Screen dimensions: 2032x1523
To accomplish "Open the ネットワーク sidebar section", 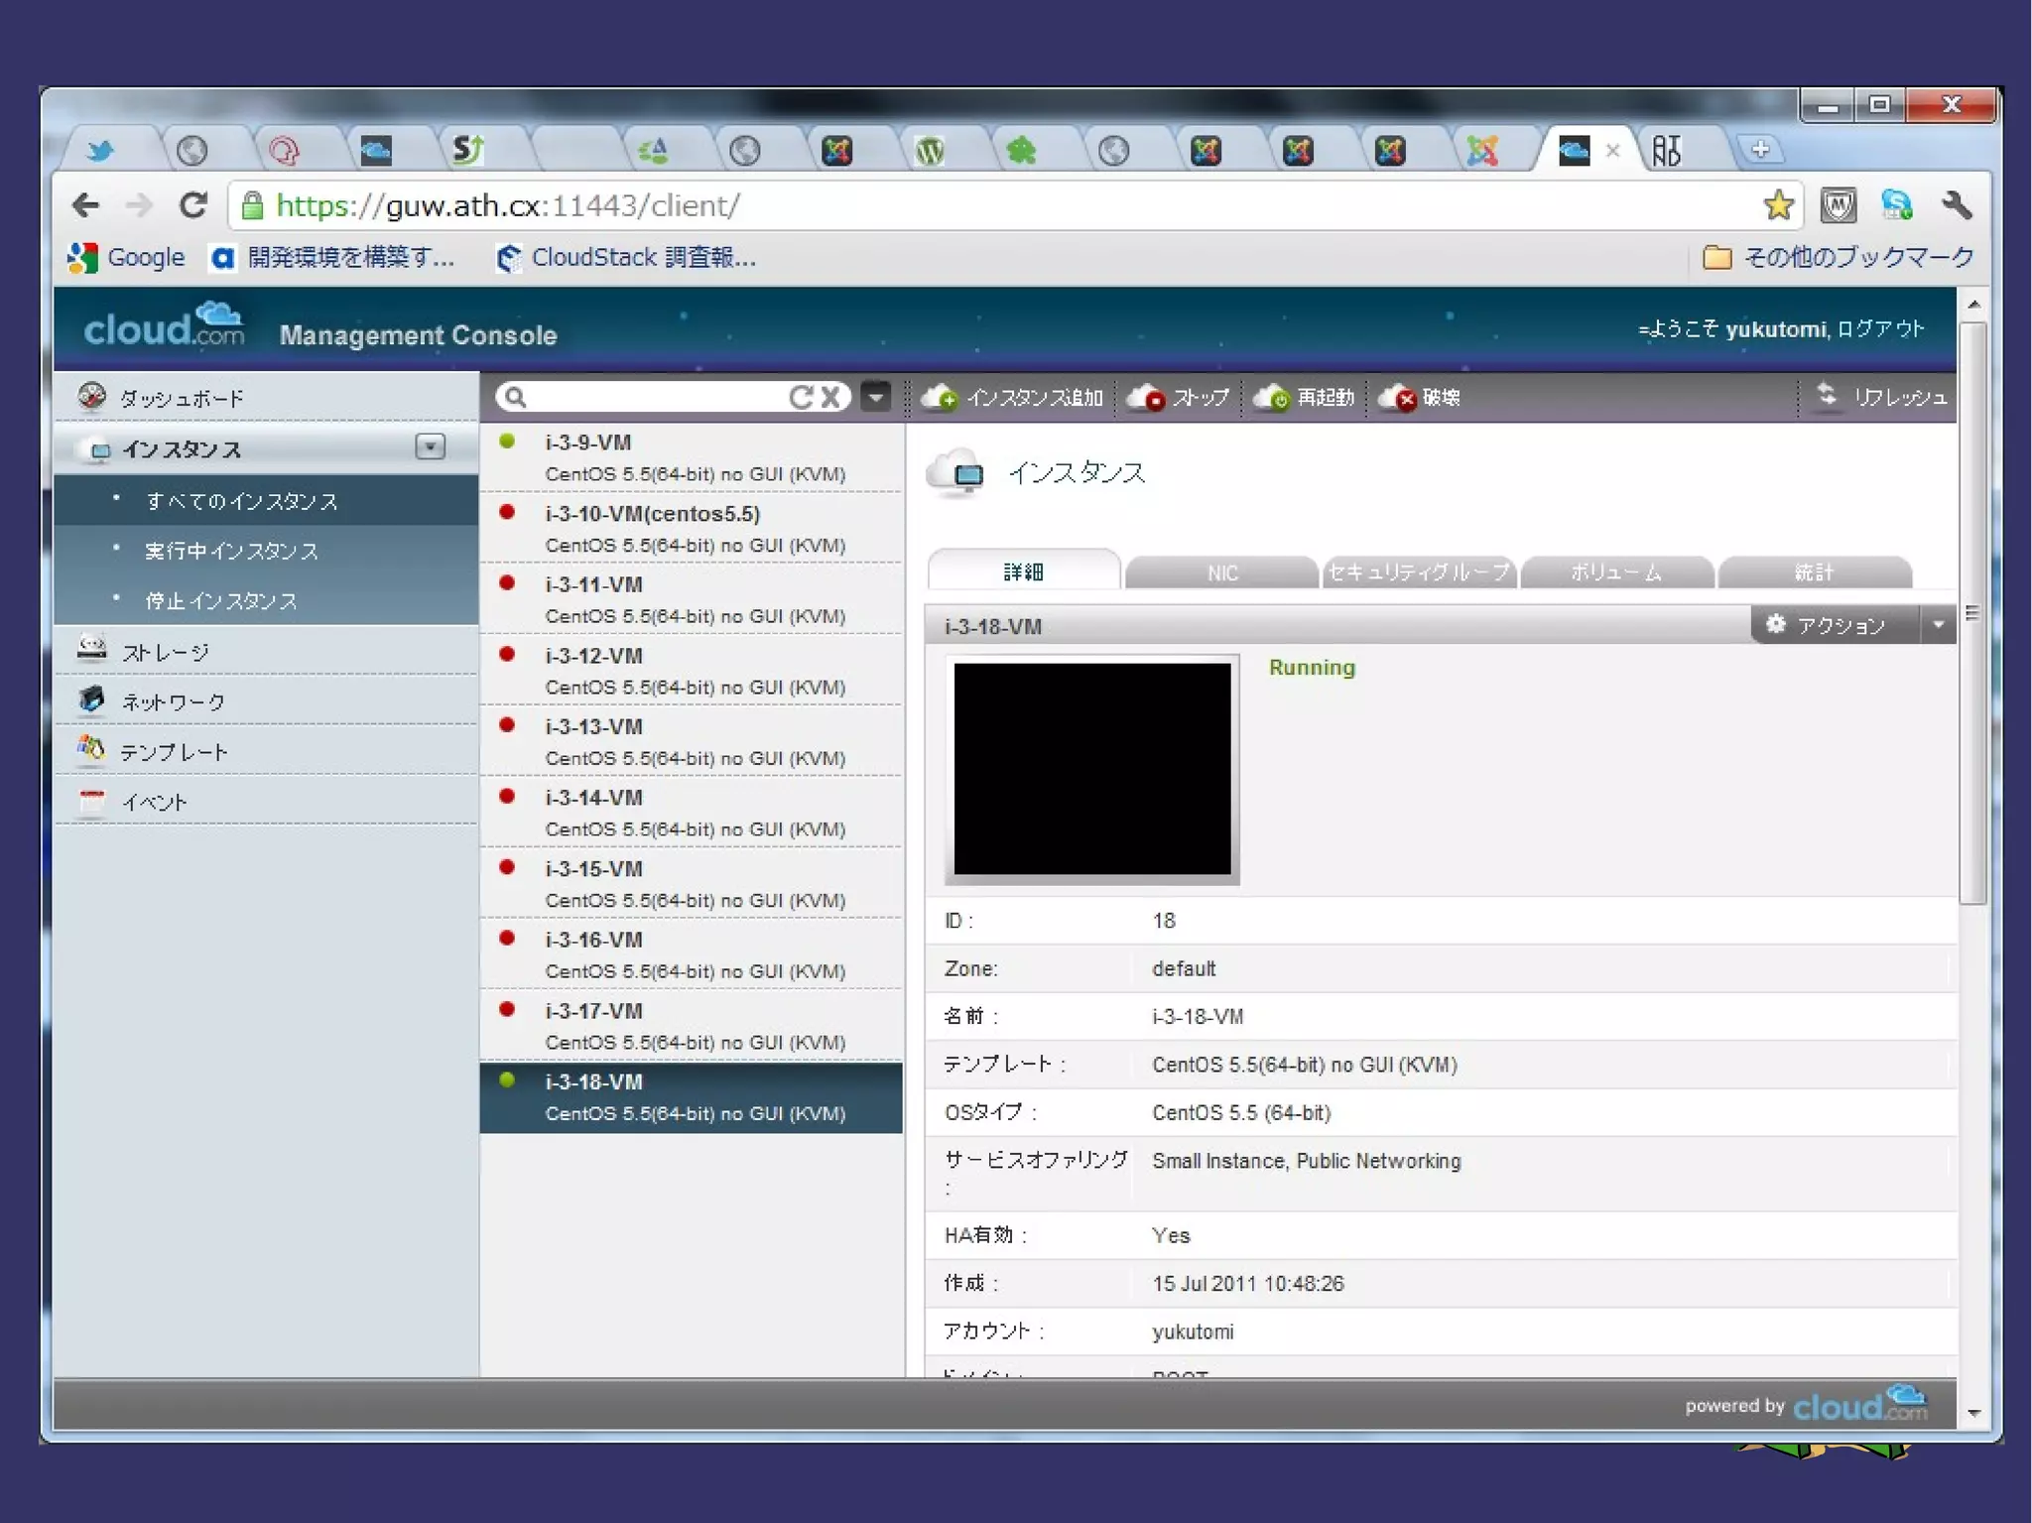I will 266,700.
